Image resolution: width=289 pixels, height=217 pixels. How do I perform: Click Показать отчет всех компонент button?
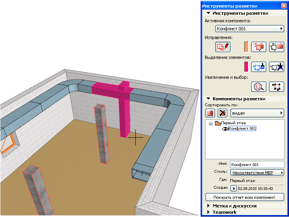(244, 197)
